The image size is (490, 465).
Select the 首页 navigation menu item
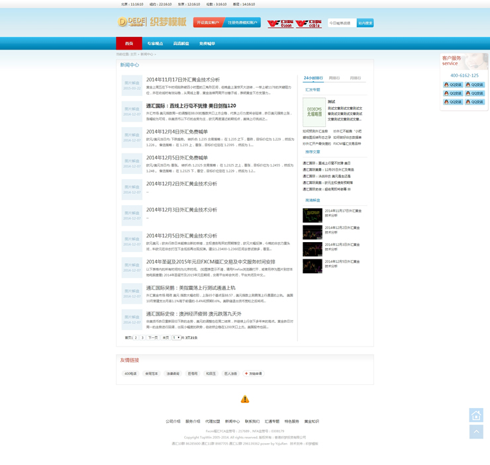click(x=129, y=44)
